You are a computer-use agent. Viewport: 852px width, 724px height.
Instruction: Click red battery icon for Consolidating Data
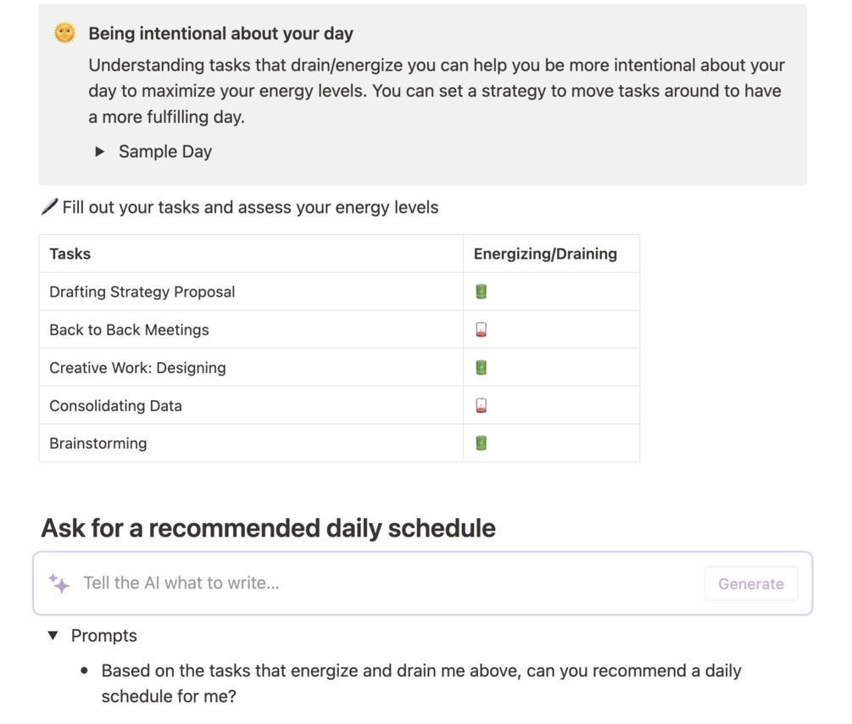tap(481, 405)
